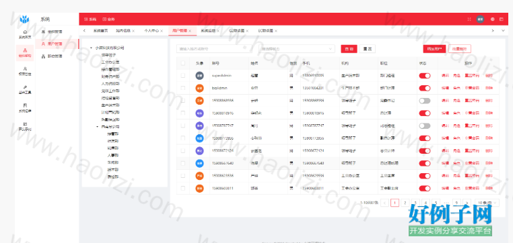This screenshot has height=243, width=513.
Task: Click 编辑 for bizAdmin
Action: (x=445, y=88)
